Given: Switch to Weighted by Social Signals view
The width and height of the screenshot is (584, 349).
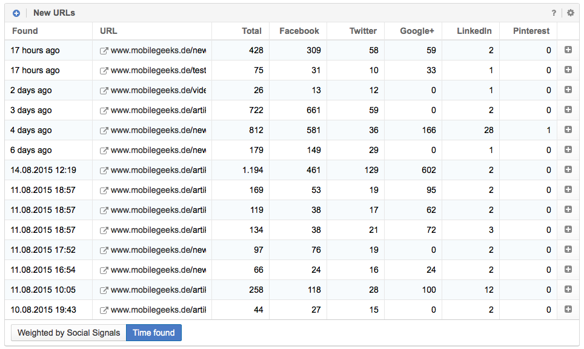Looking at the screenshot, I should click(68, 333).
